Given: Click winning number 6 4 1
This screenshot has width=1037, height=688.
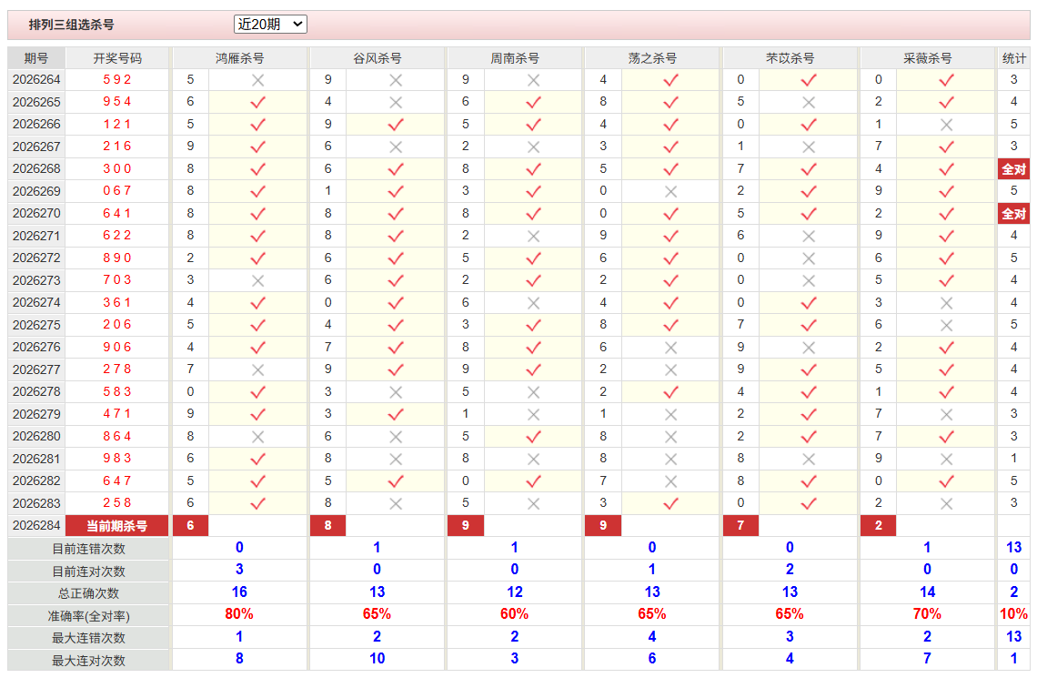Looking at the screenshot, I should [x=117, y=213].
